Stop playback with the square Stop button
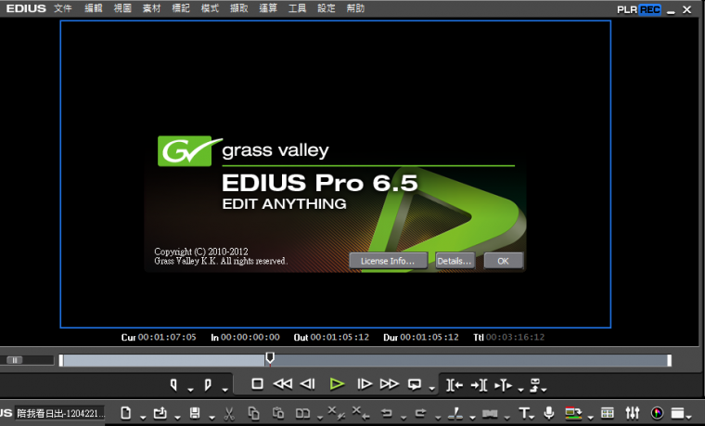This screenshot has width=705, height=426. click(x=257, y=384)
